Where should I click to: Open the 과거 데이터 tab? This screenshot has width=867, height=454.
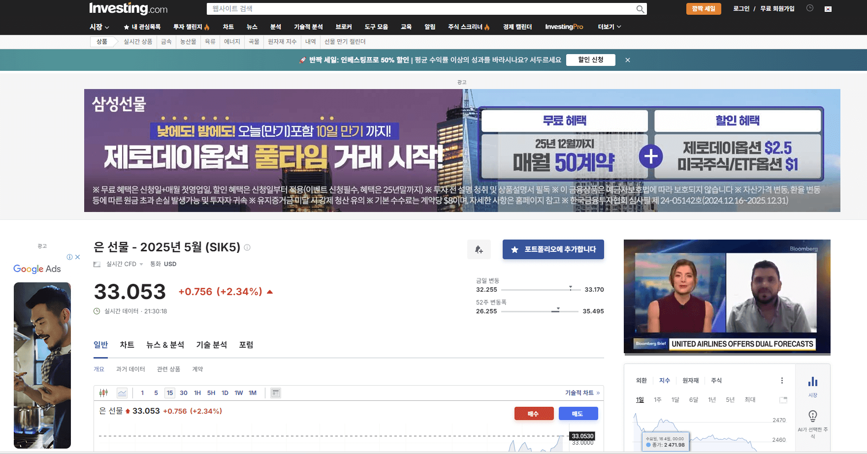[x=131, y=368]
